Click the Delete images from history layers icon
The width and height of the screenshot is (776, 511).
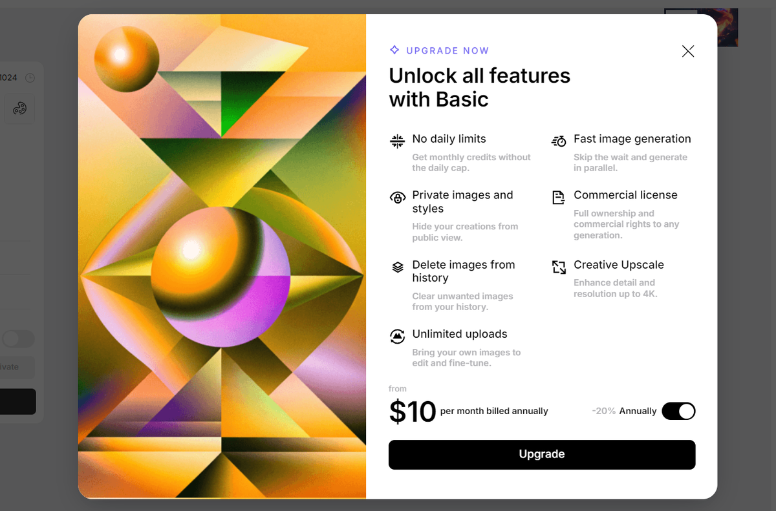pyautogui.click(x=398, y=267)
